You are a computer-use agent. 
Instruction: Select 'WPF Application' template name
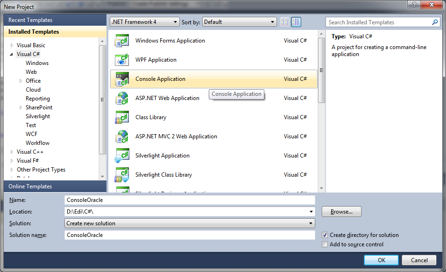pyautogui.click(x=156, y=60)
